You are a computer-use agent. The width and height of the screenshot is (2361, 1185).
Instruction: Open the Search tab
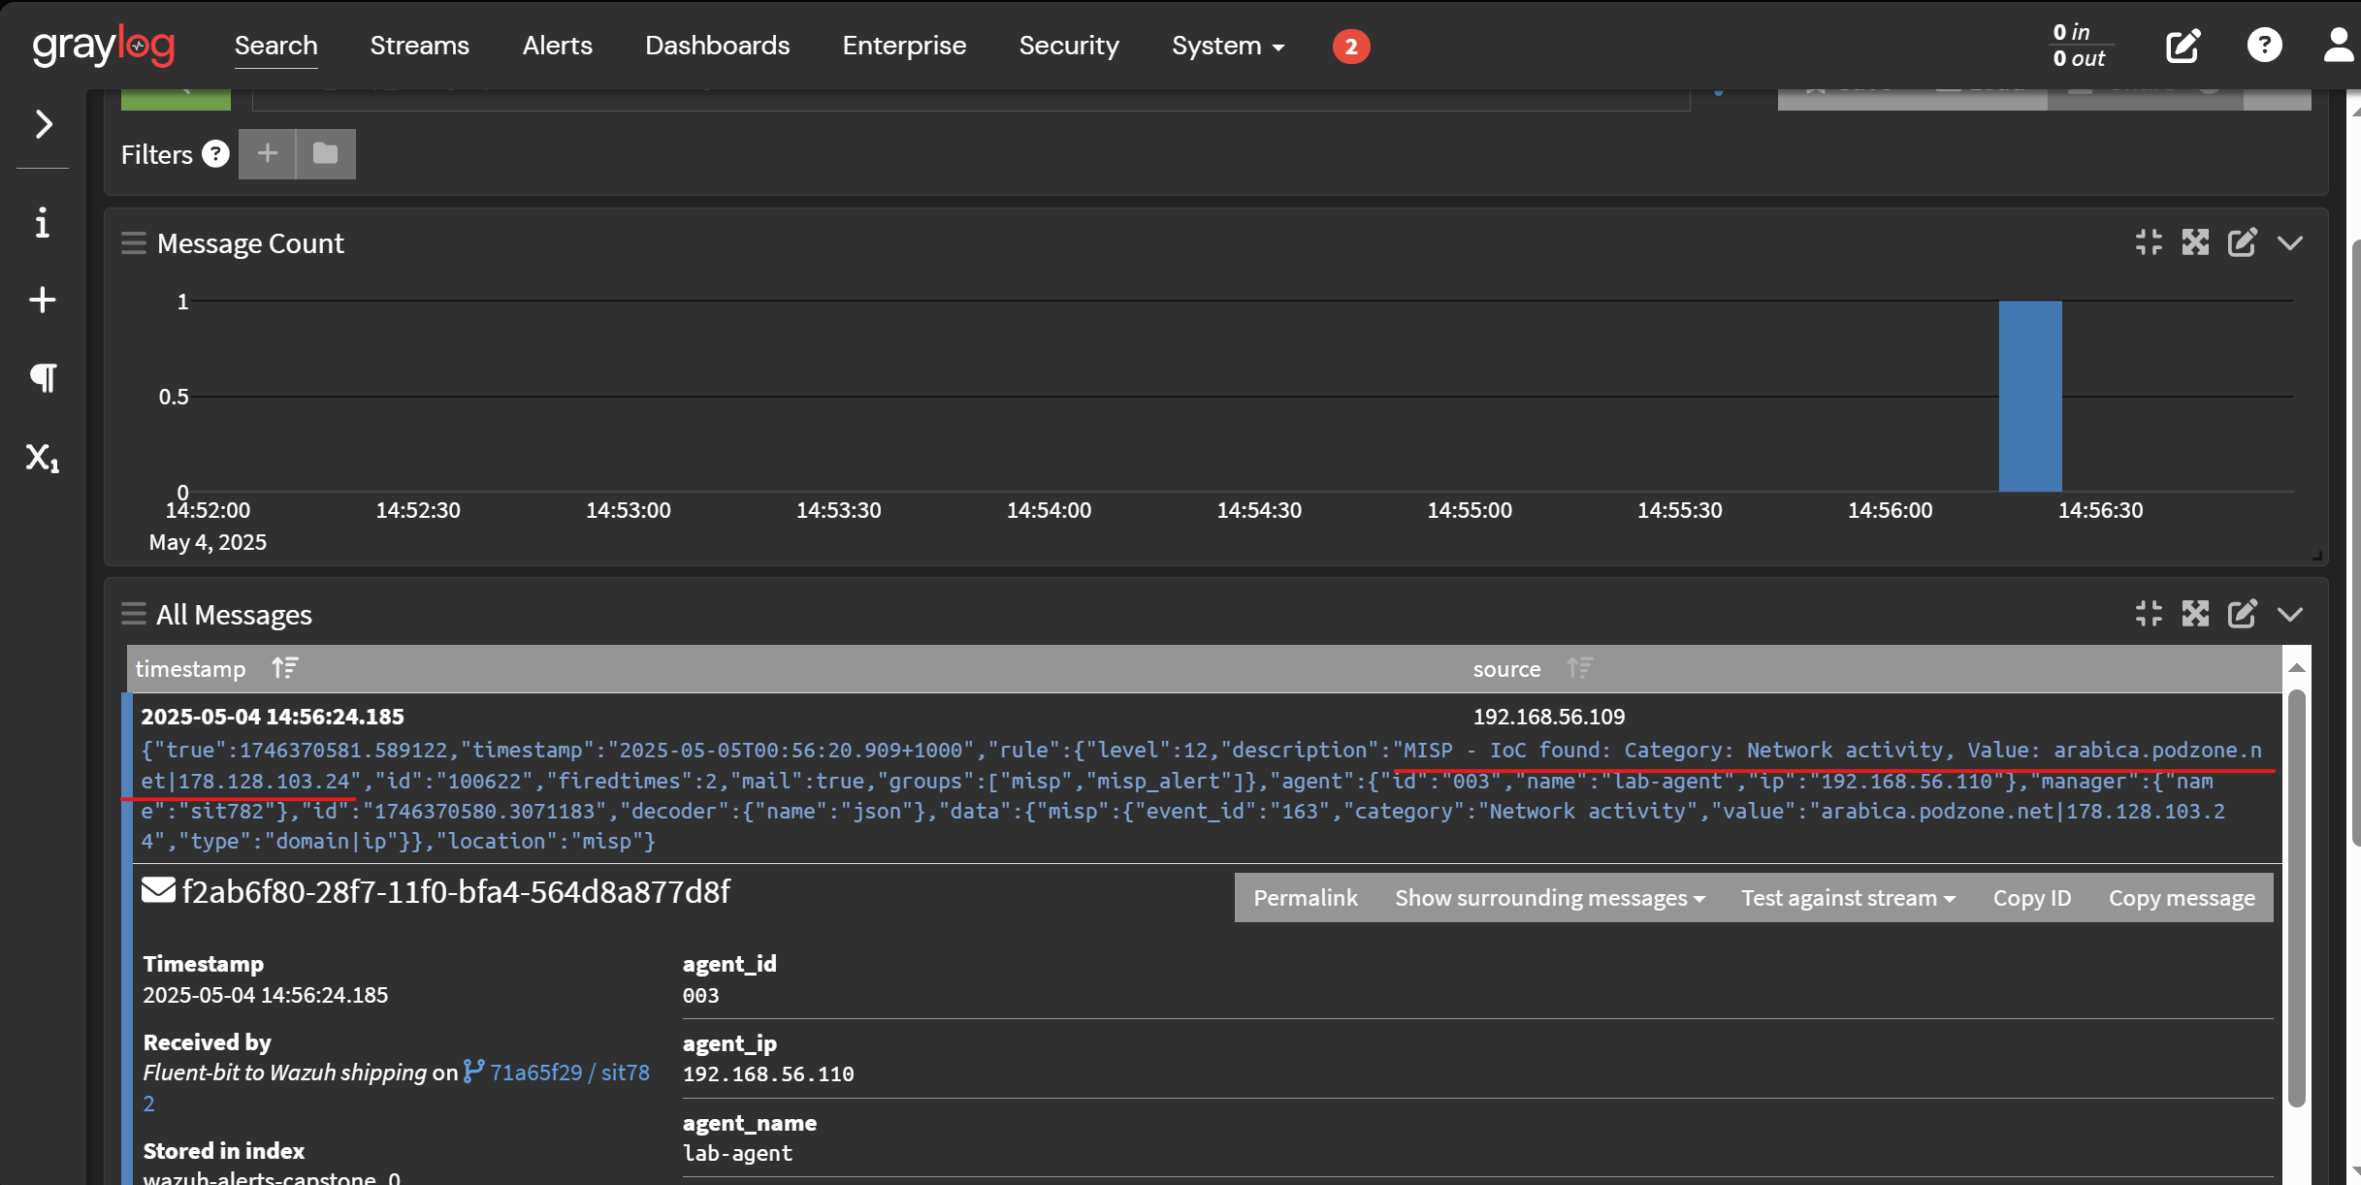pos(275,46)
